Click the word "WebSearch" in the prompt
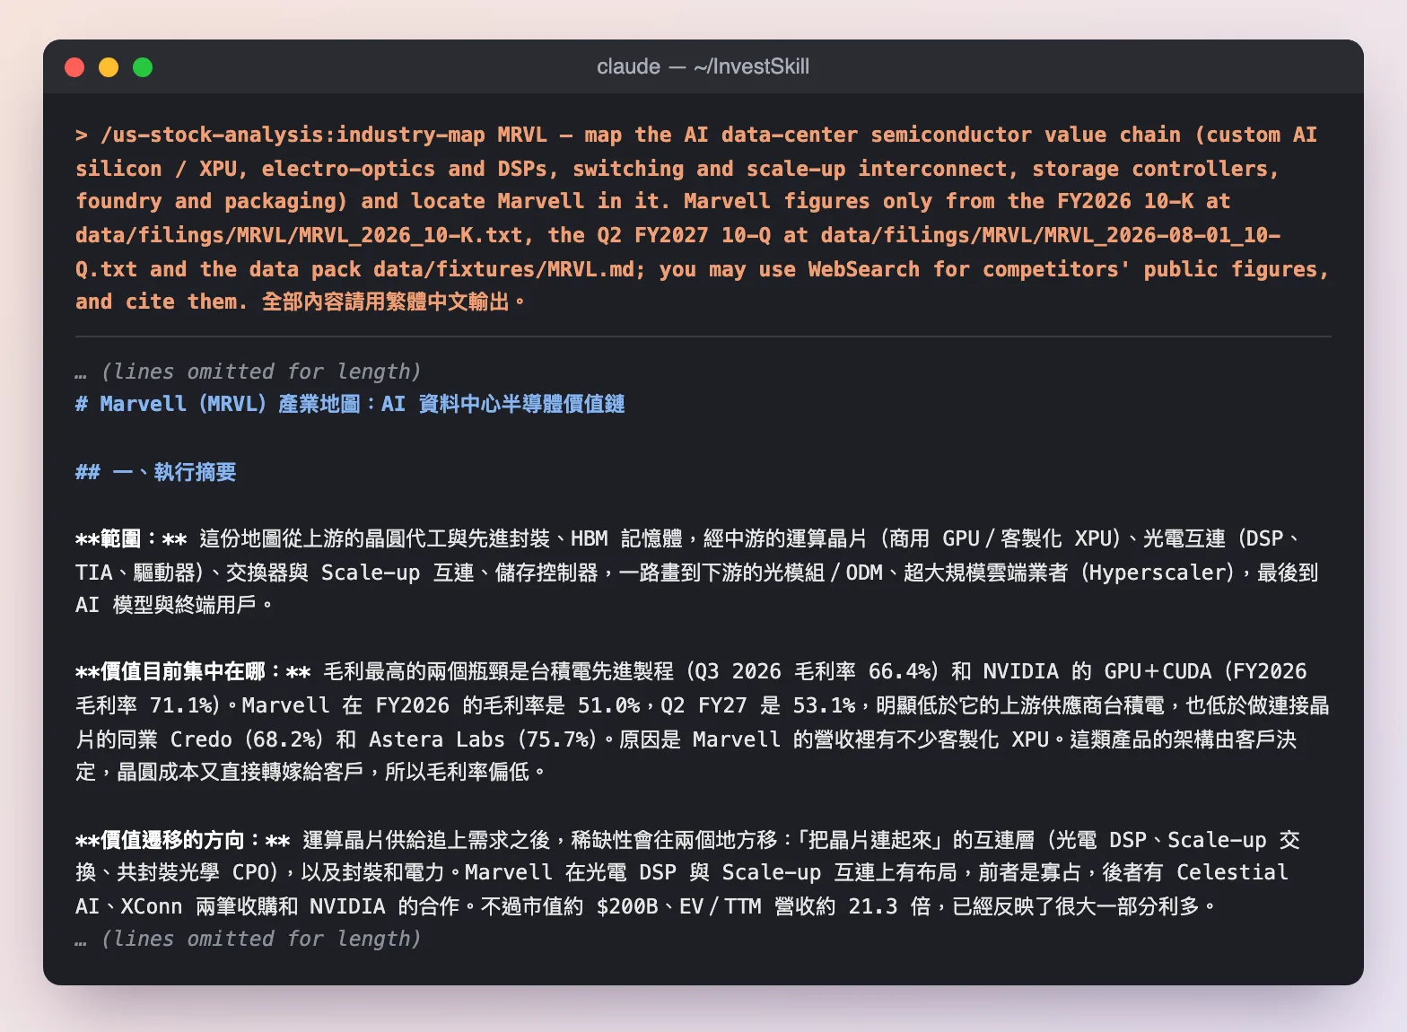The width and height of the screenshot is (1407, 1032). pos(863,269)
